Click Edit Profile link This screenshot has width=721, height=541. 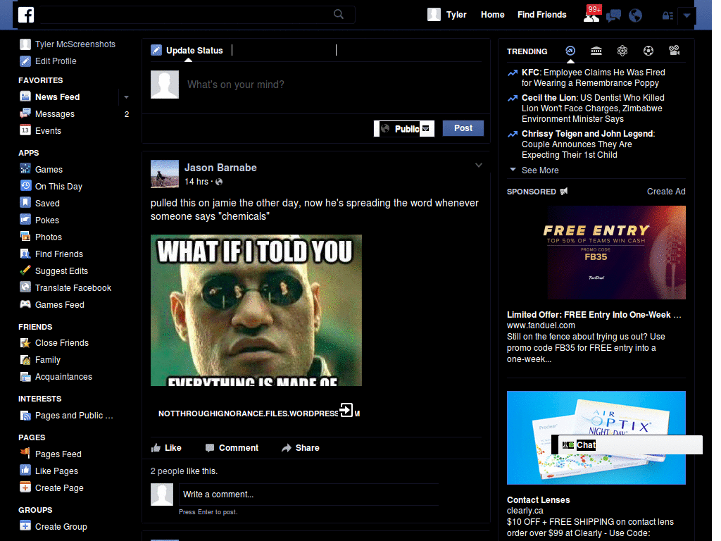56,61
